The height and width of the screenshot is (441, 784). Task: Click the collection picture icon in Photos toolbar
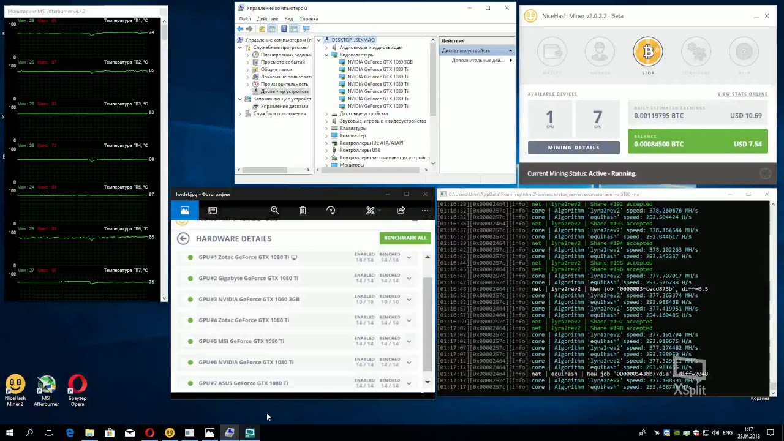(x=185, y=210)
